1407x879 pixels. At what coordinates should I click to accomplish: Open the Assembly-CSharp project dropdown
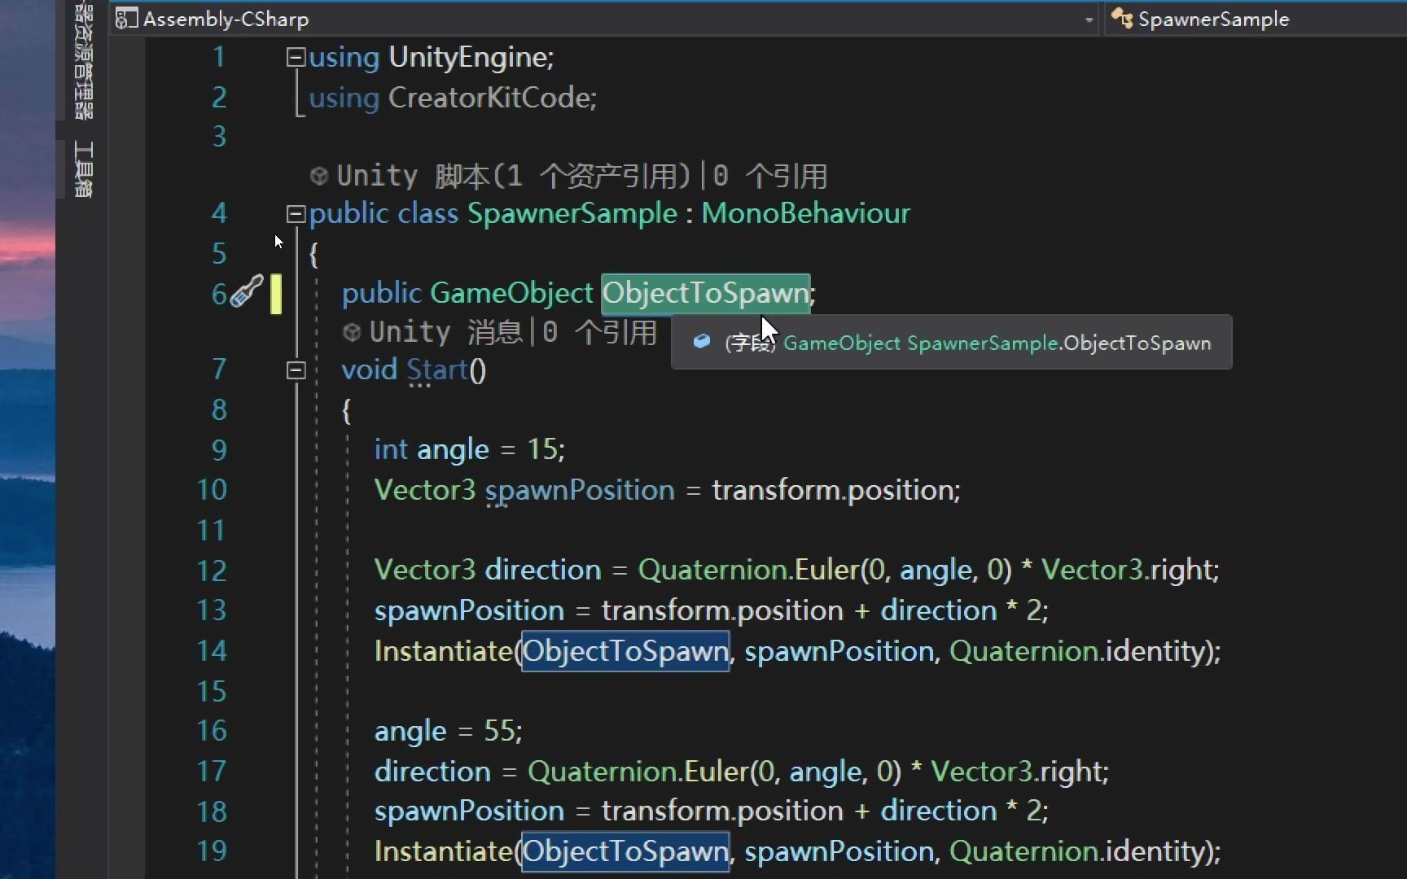click(x=1089, y=18)
